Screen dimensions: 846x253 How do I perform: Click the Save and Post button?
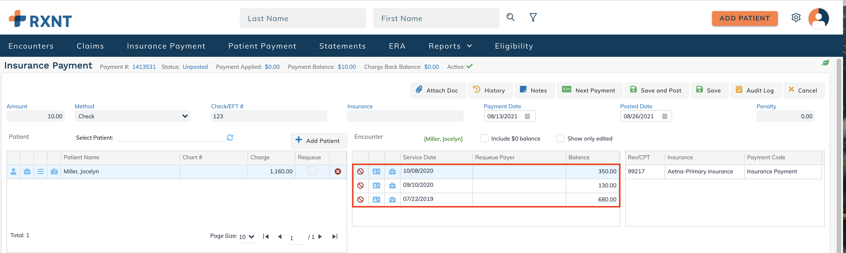pyautogui.click(x=656, y=90)
